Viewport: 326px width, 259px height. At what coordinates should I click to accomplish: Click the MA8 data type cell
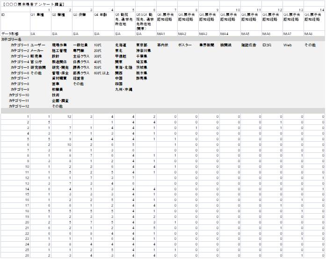coord(309,34)
